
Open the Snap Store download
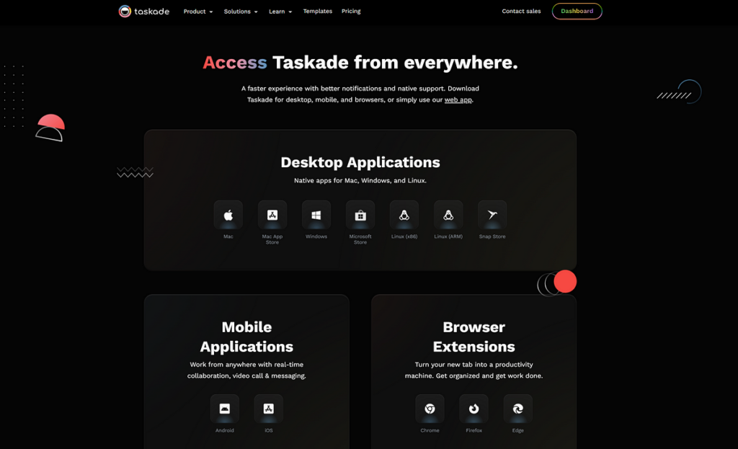pyautogui.click(x=492, y=215)
